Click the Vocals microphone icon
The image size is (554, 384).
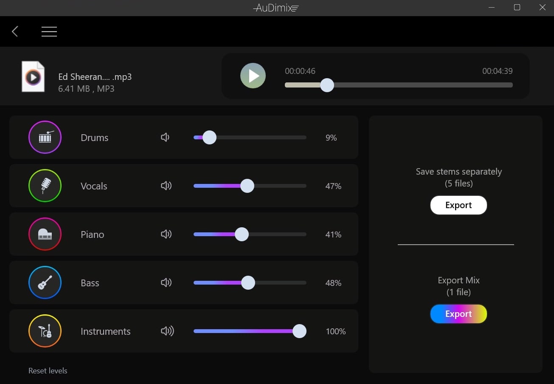pyautogui.click(x=45, y=186)
